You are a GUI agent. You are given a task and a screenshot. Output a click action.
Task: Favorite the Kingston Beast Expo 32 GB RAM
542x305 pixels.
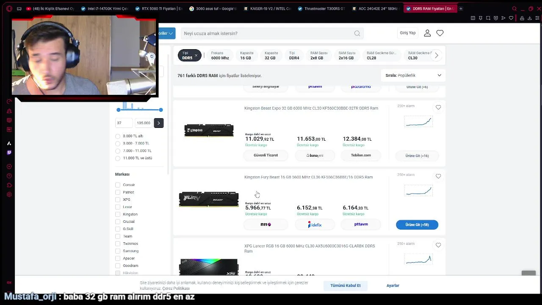[438, 108]
